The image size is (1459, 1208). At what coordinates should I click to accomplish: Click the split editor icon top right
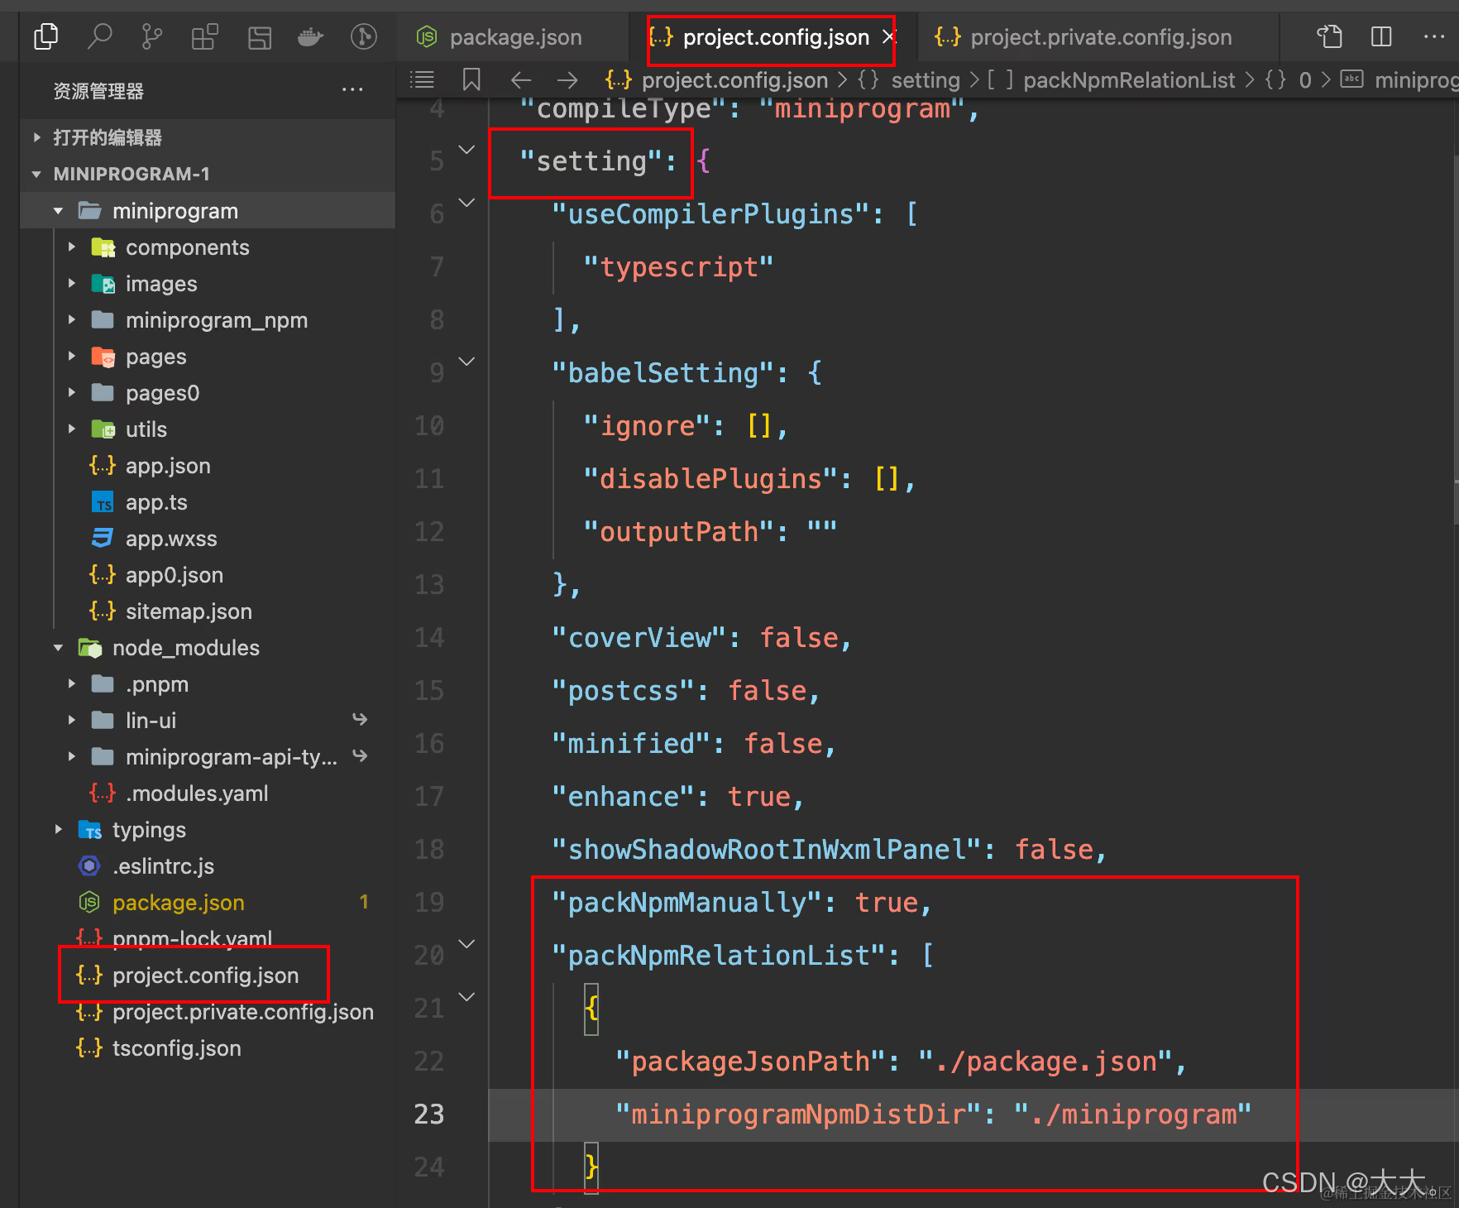coord(1381,36)
